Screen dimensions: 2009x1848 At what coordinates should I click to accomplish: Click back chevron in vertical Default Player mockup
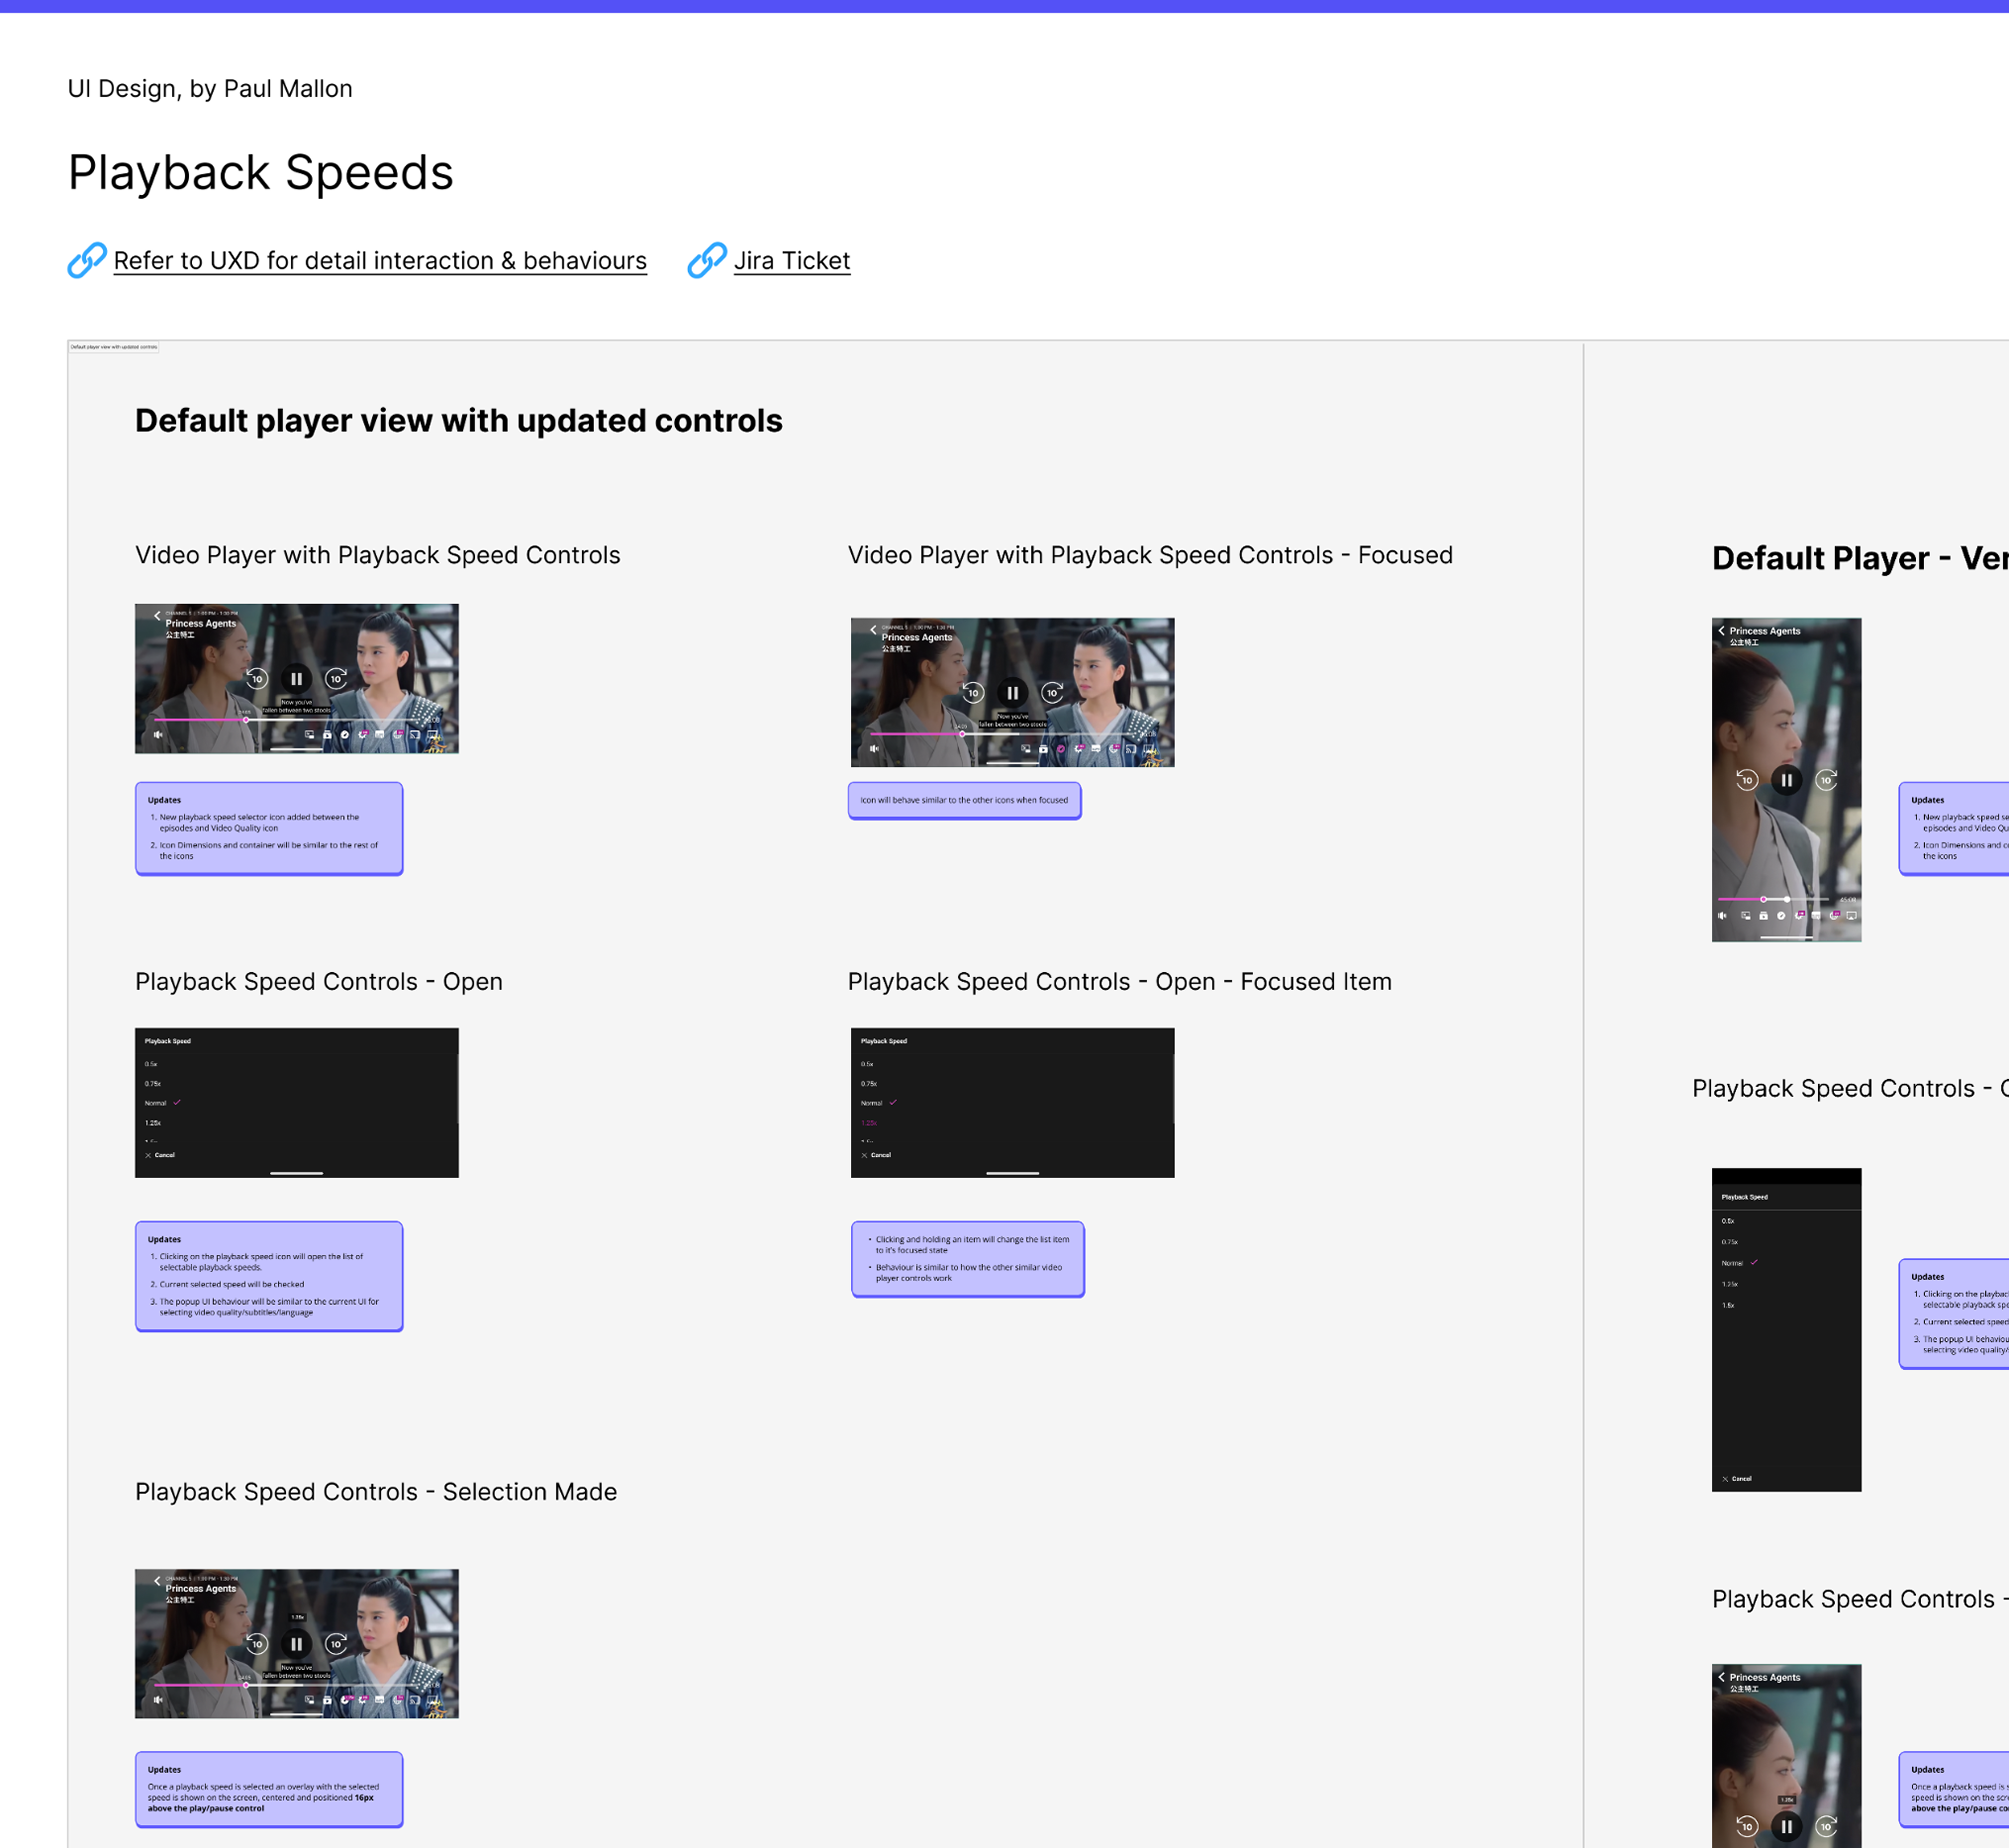(x=1721, y=631)
